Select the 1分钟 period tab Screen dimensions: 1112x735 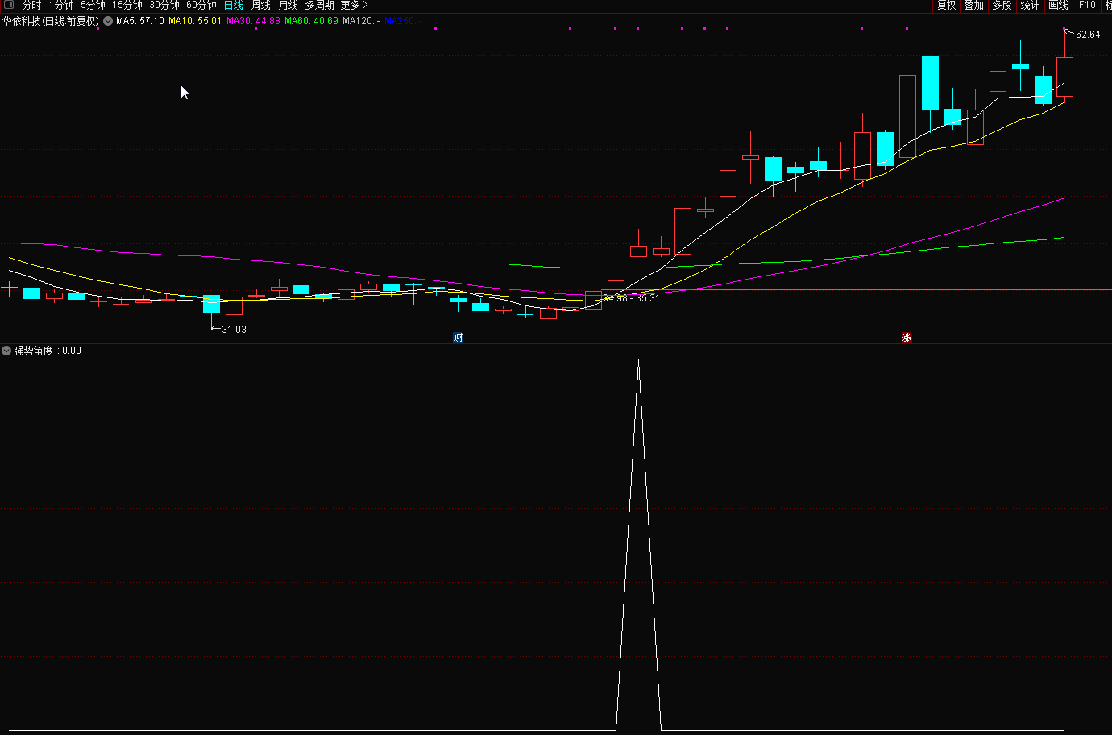point(61,5)
